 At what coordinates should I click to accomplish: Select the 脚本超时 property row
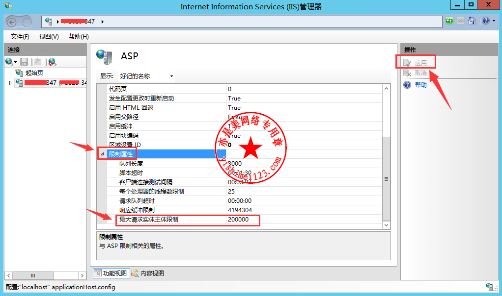tap(245, 173)
